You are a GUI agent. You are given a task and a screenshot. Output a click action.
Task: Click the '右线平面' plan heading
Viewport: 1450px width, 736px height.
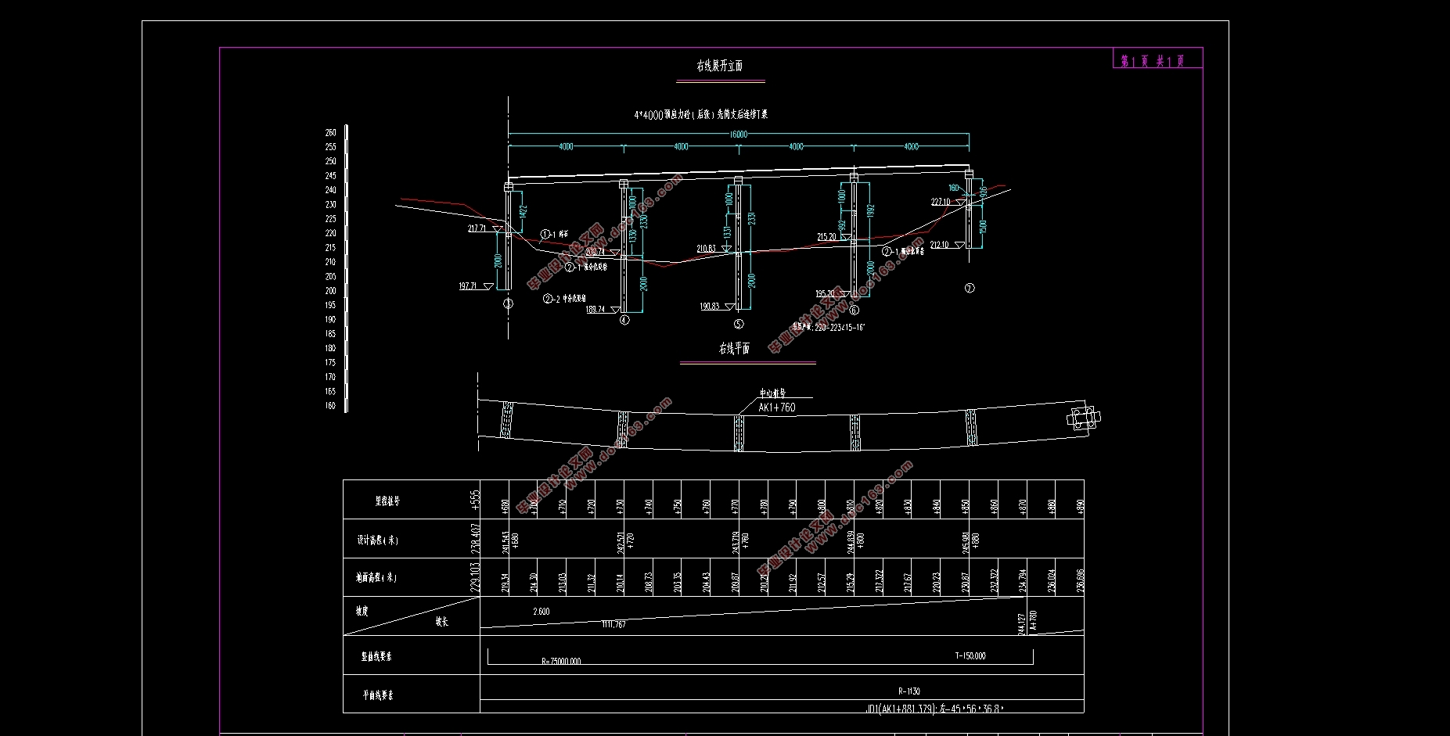734,349
